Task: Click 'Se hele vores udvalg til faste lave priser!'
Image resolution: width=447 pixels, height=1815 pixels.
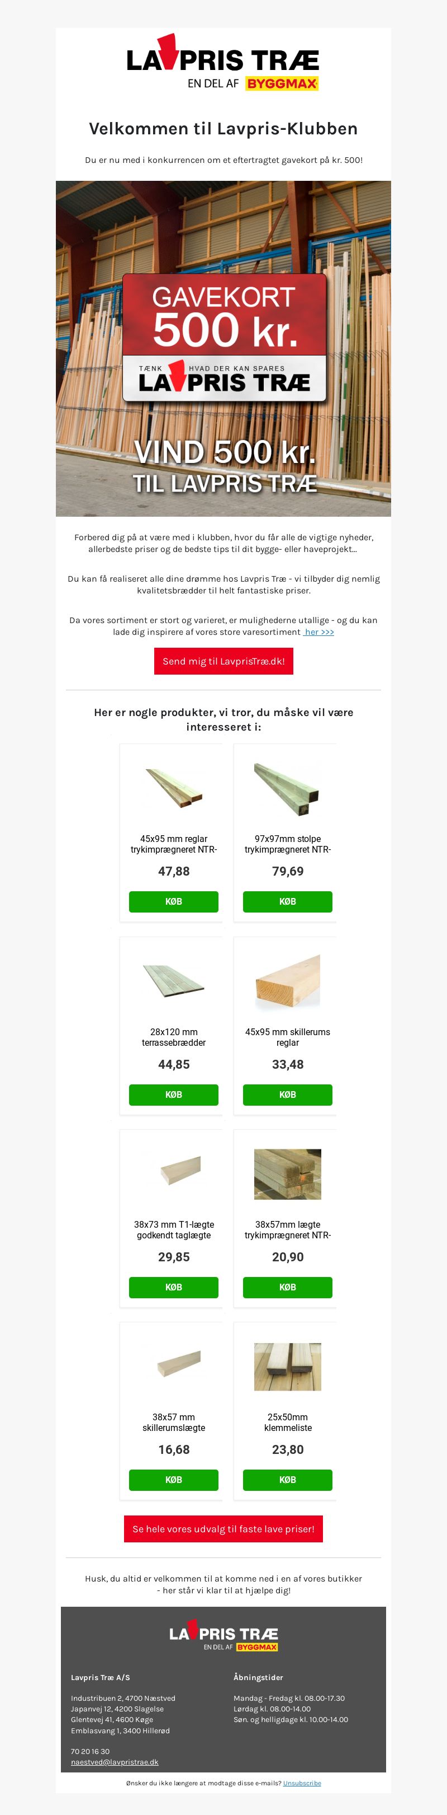Action: pyautogui.click(x=223, y=1529)
